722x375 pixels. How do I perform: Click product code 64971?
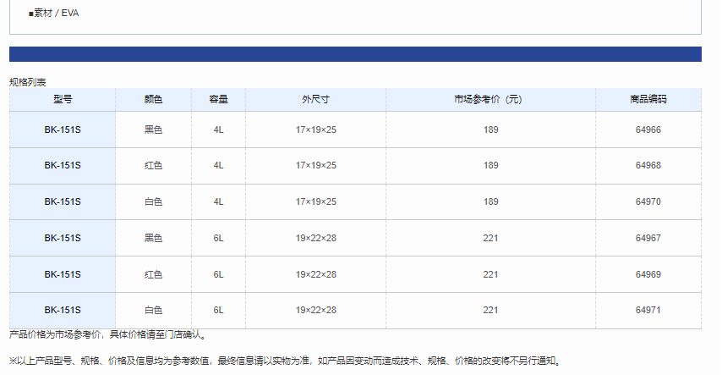pyautogui.click(x=648, y=310)
